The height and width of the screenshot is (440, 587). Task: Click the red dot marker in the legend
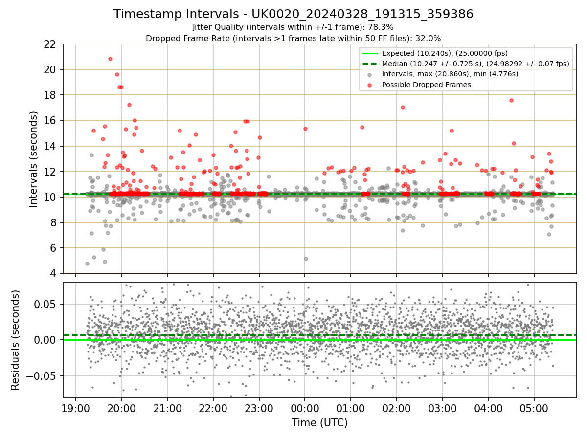369,85
